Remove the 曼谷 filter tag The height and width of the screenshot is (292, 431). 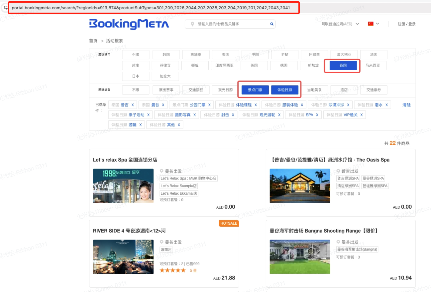[x=163, y=105]
